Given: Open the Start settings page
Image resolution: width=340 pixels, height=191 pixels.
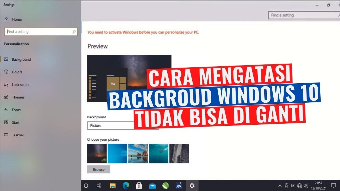Looking at the screenshot, I should click(16, 122).
